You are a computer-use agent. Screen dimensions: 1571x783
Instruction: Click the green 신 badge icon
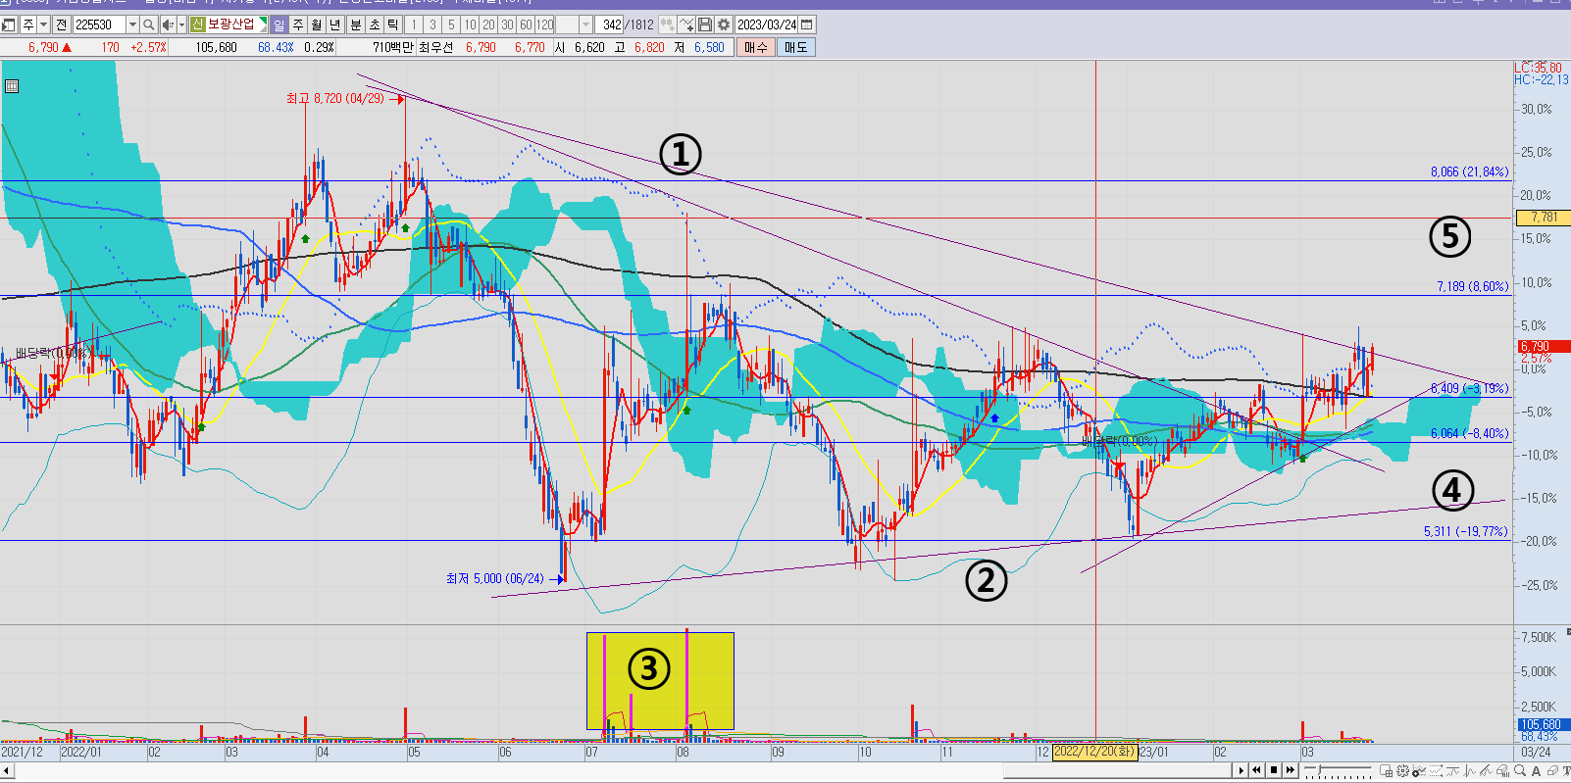(197, 24)
